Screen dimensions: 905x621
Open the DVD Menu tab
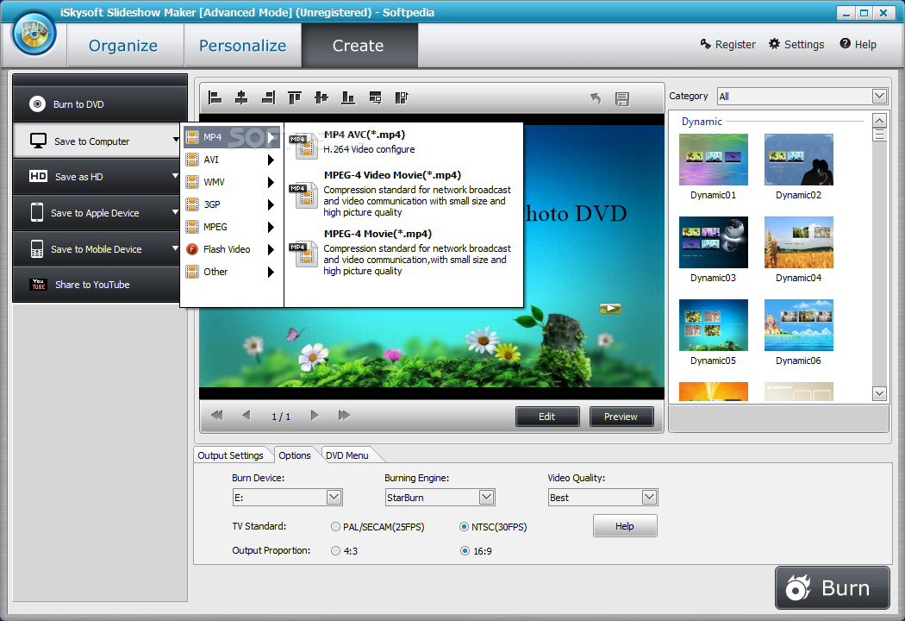tap(347, 455)
